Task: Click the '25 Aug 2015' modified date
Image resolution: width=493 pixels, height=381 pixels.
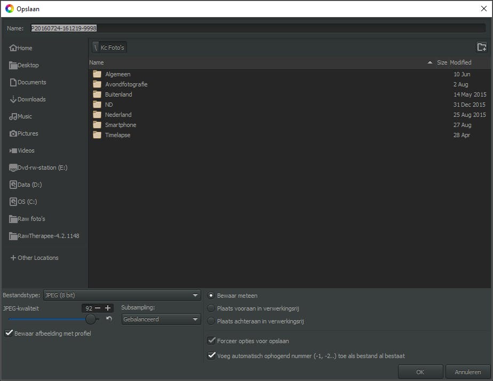Action: [x=470, y=114]
